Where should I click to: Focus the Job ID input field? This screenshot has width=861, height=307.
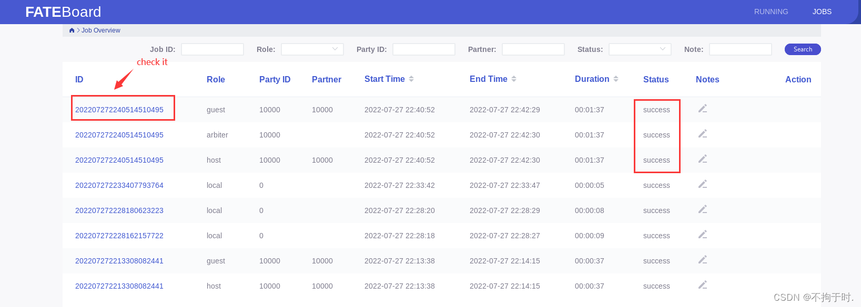click(212, 49)
